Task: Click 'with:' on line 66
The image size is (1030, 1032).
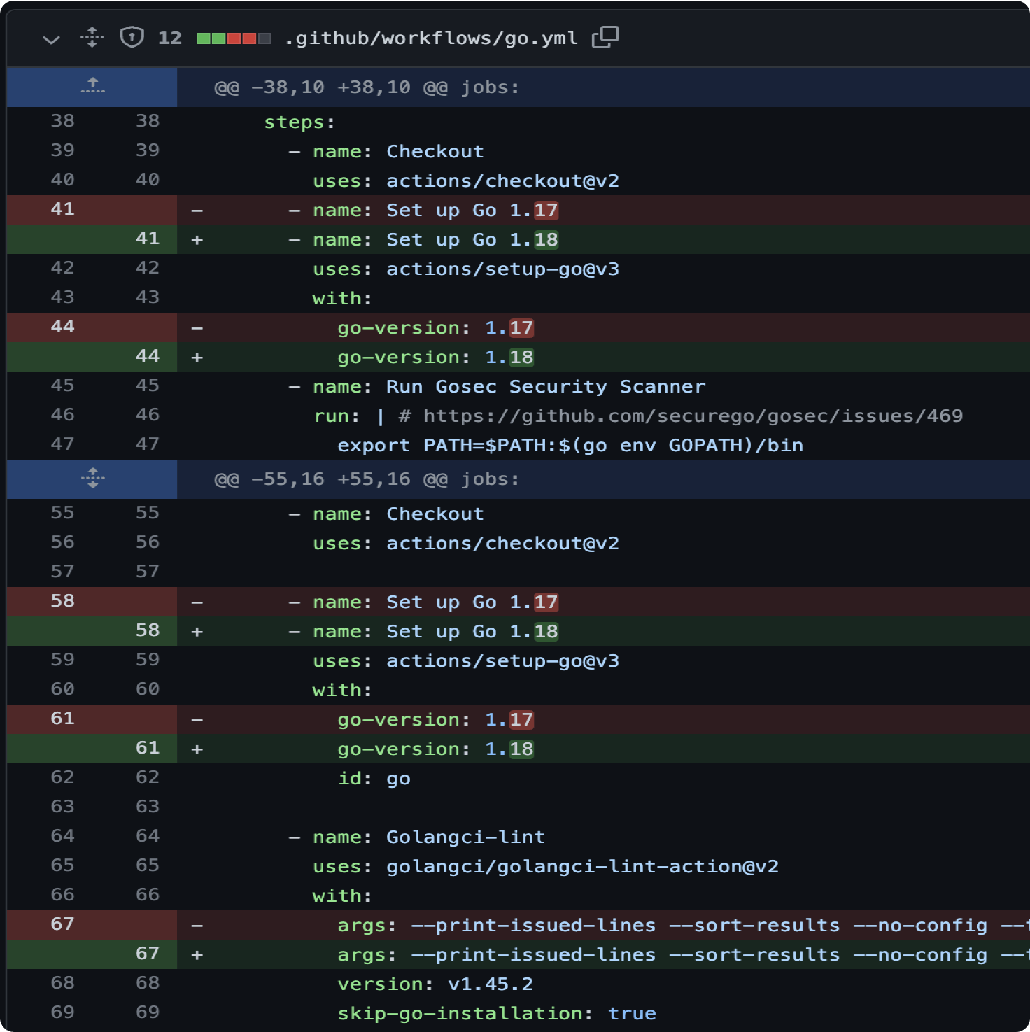Action: (342, 896)
